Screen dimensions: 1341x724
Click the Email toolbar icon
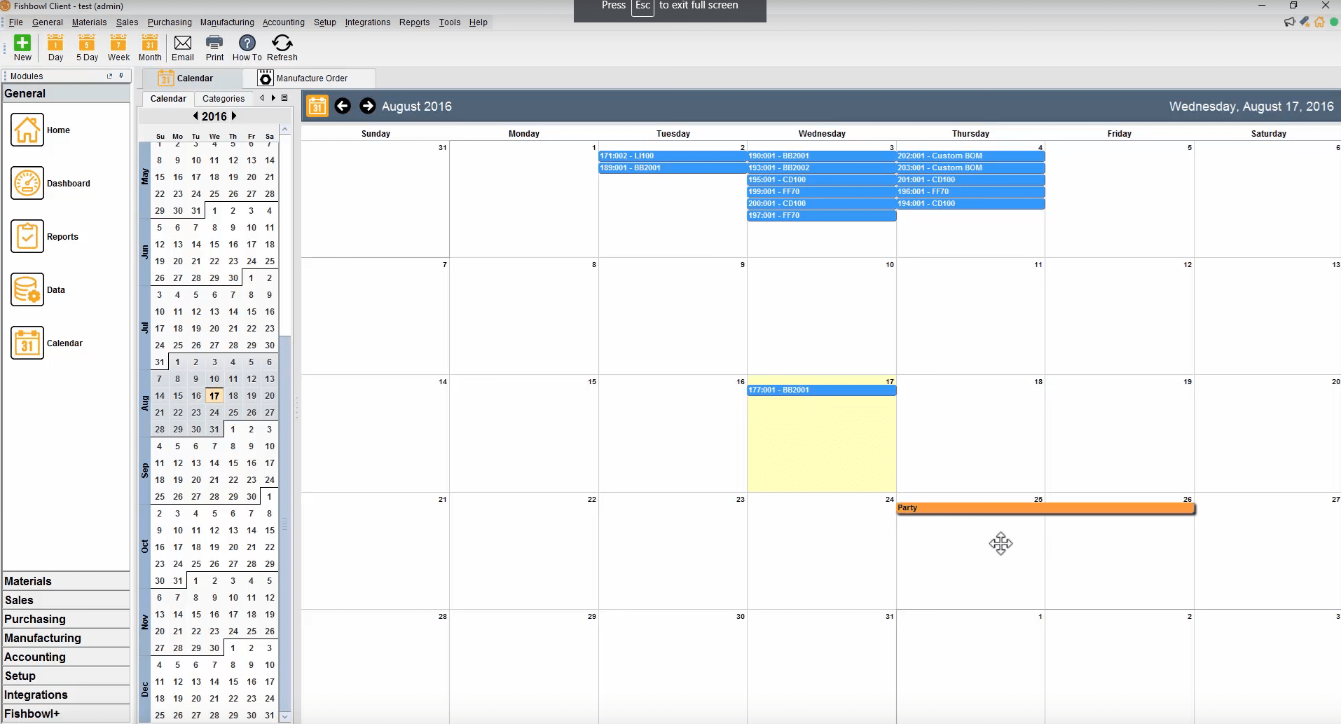(182, 47)
